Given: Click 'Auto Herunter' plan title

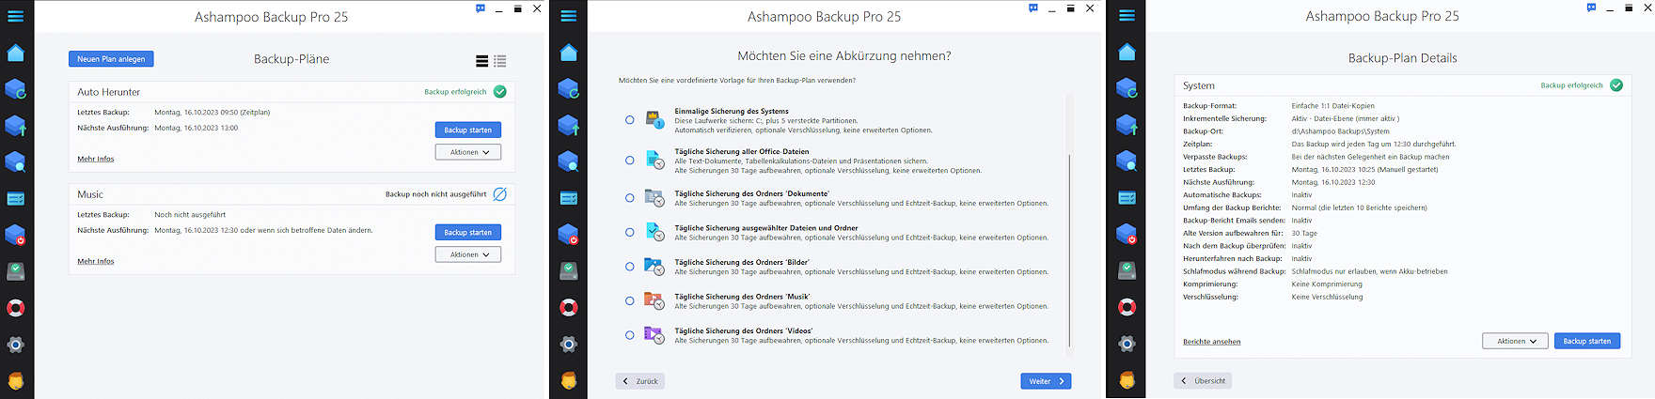Looking at the screenshot, I should (x=108, y=92).
